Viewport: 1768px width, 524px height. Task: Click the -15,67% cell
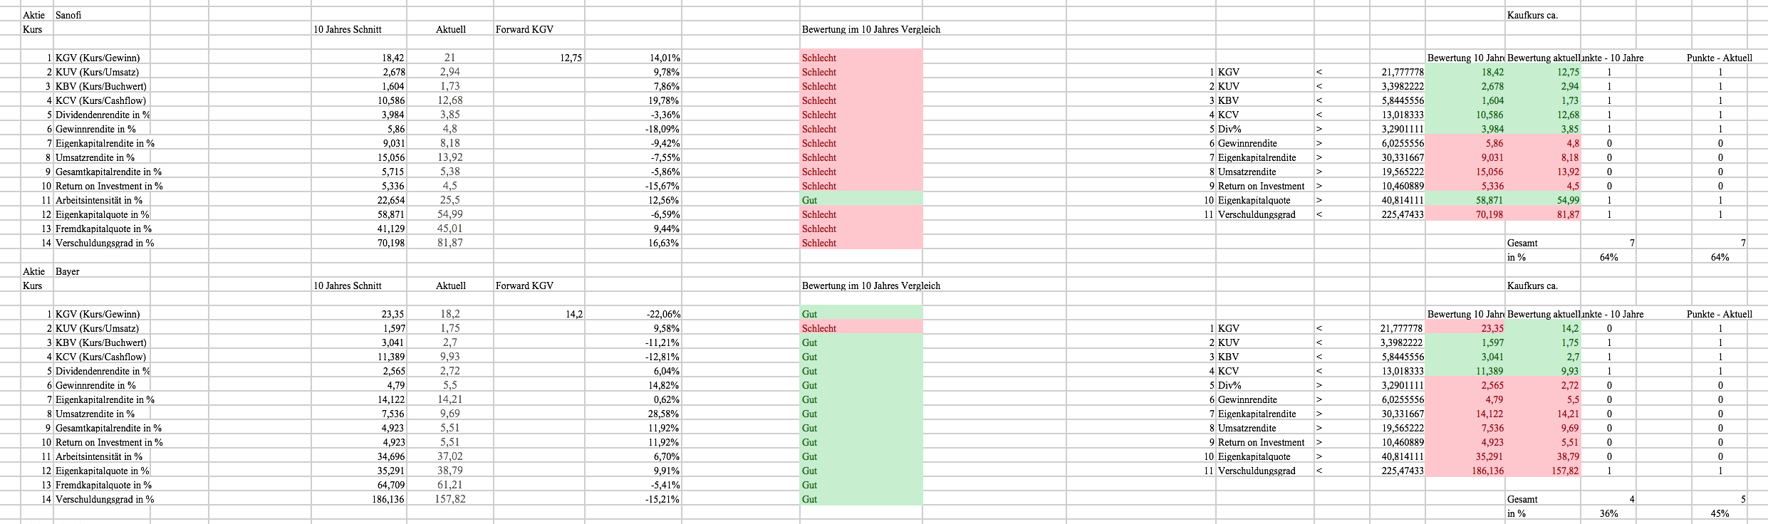662,186
